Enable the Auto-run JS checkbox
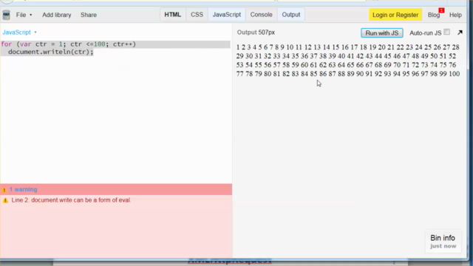This screenshot has width=473, height=266. click(446, 32)
